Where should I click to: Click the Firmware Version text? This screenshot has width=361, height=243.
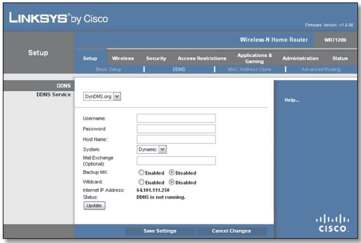click(329, 25)
